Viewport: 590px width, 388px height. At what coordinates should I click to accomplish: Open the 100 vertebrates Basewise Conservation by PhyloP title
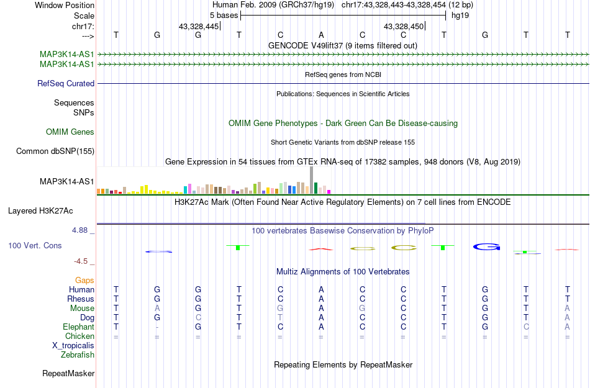click(343, 230)
